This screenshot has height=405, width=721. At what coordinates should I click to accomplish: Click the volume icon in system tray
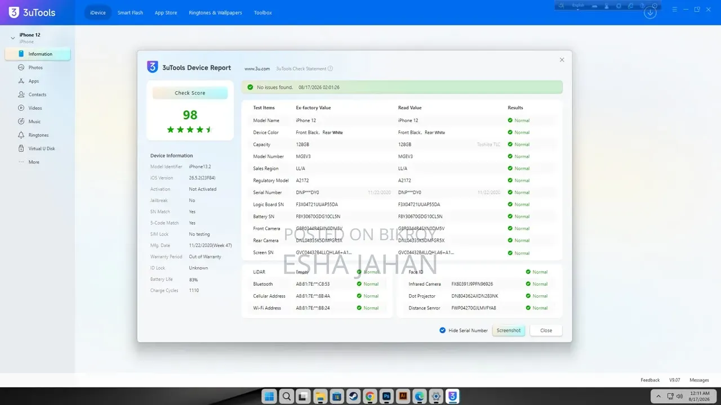point(679,396)
